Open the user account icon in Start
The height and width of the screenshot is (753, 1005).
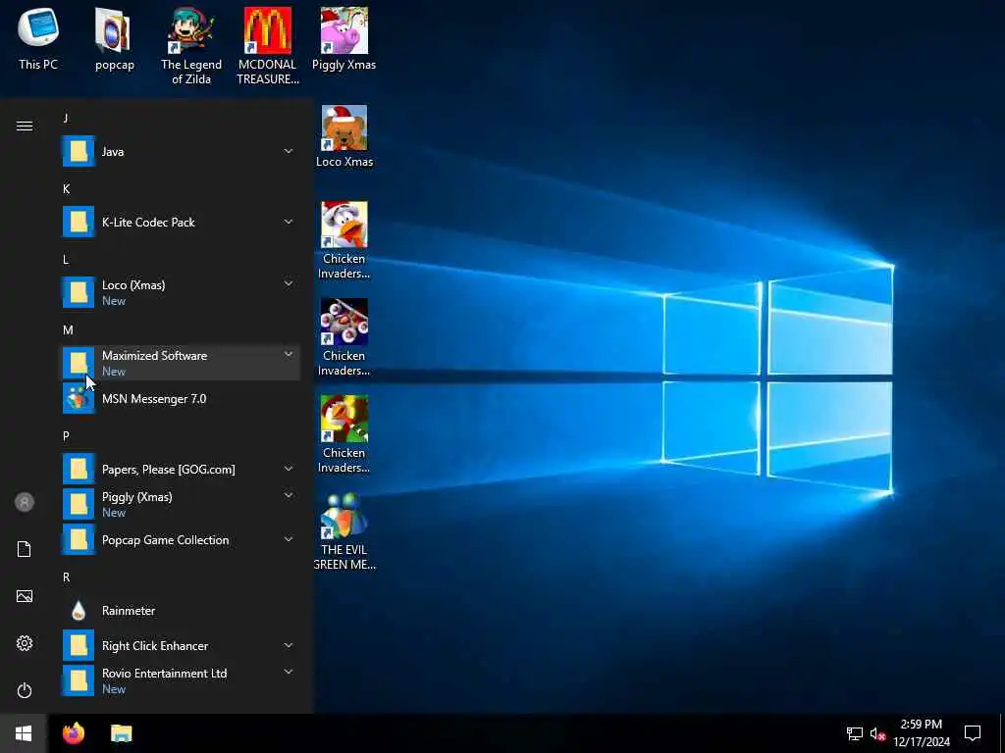coord(25,502)
